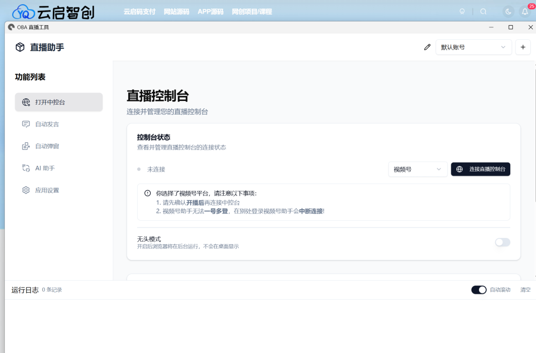The height and width of the screenshot is (353, 536).
Task: Select the AI 助手 sidebar icon
Action: [26, 168]
